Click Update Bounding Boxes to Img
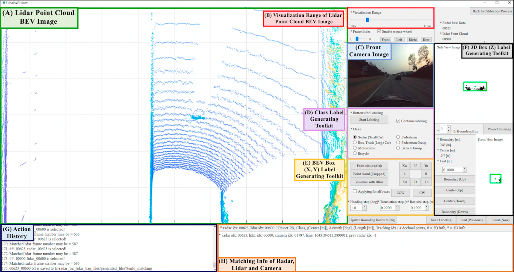Viewport: 514px width, 272px height. [x=372, y=220]
